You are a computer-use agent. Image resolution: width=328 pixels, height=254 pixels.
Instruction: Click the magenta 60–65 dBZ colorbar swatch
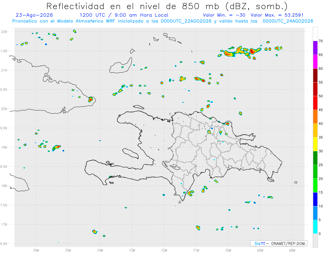click(x=315, y=62)
